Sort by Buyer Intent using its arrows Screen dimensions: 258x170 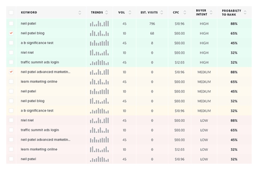coord(211,13)
